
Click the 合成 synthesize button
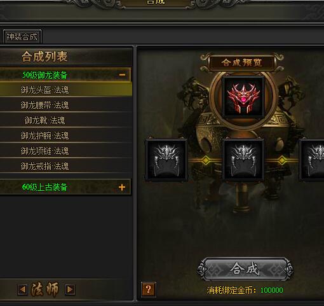point(245,269)
